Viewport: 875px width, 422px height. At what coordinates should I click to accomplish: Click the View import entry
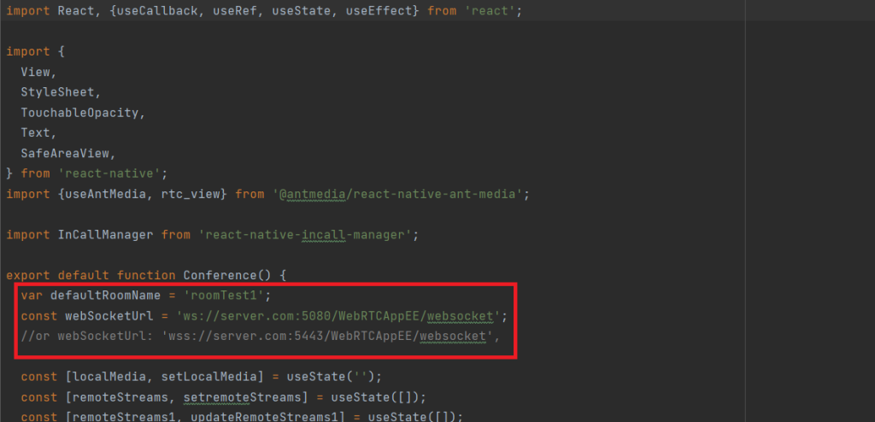pyautogui.click(x=36, y=72)
